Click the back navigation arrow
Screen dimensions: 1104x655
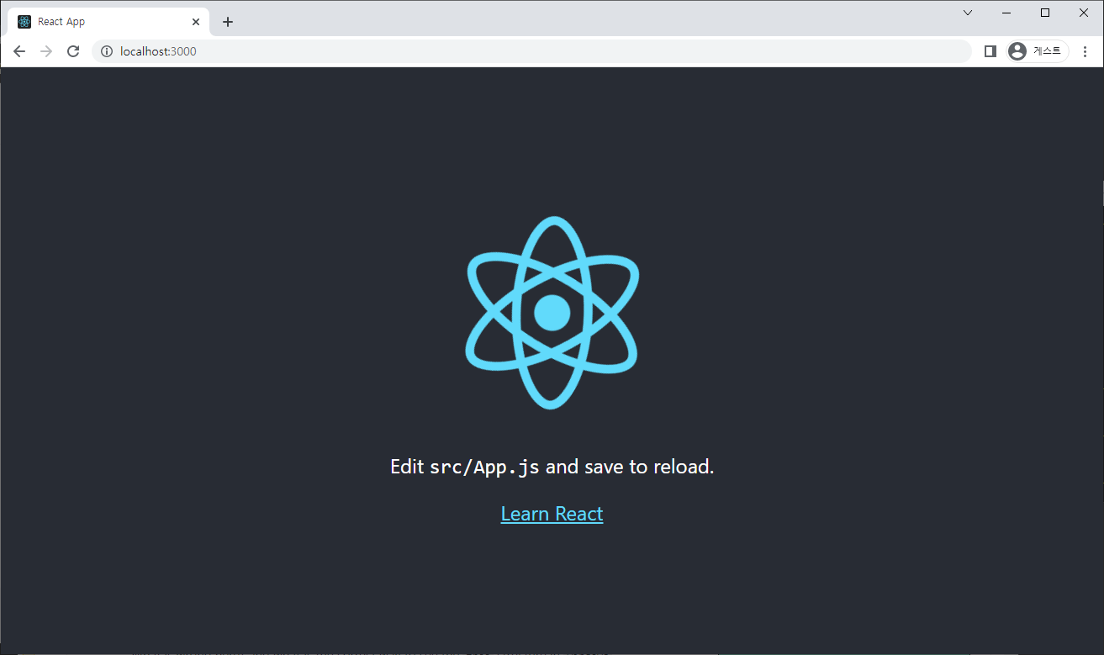pyautogui.click(x=18, y=50)
